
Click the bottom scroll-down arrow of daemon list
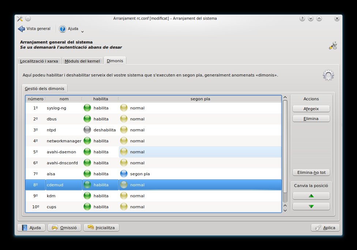[285, 210]
